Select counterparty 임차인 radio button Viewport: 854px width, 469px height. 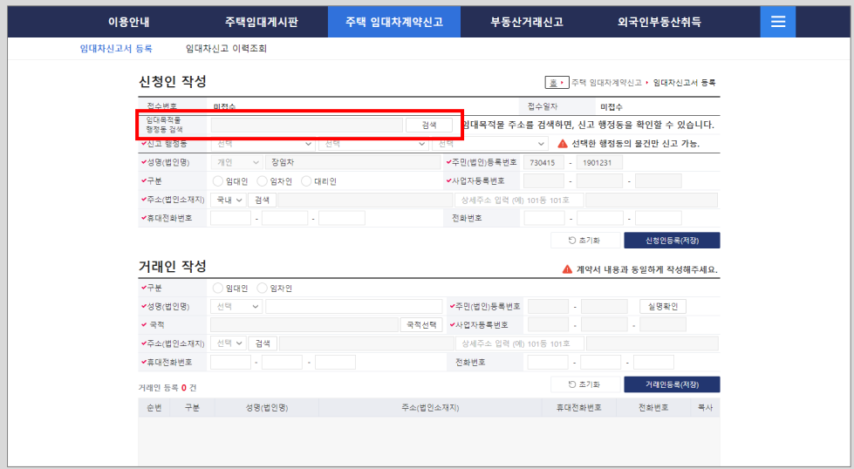tap(262, 288)
